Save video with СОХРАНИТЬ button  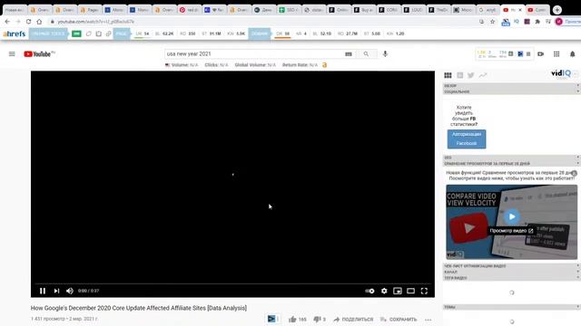[x=399, y=320]
